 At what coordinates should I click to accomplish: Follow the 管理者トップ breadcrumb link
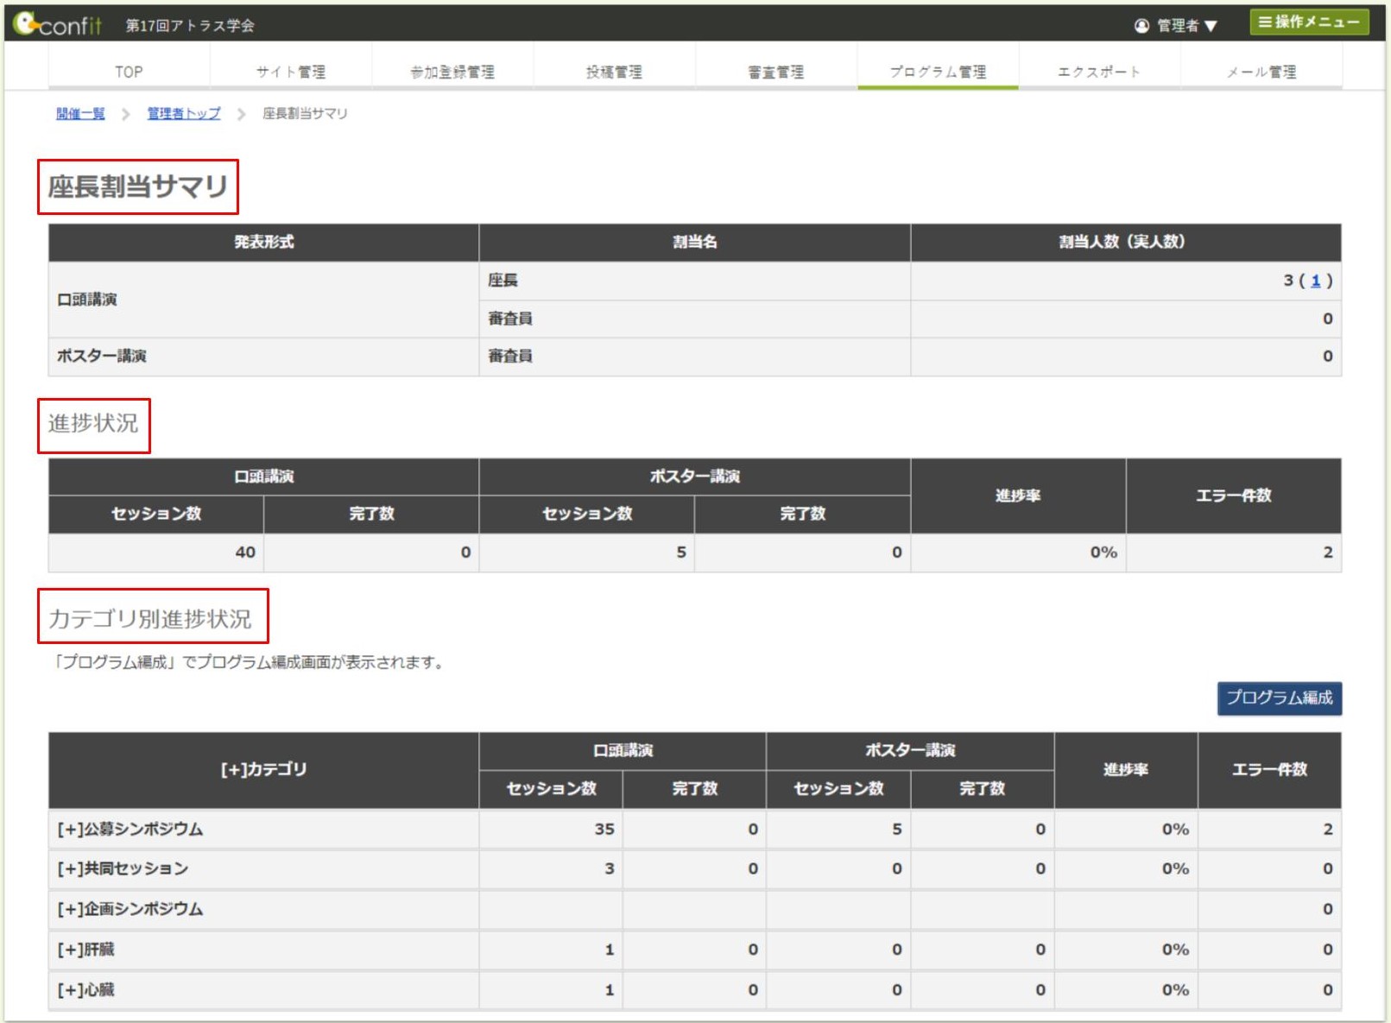tap(184, 113)
